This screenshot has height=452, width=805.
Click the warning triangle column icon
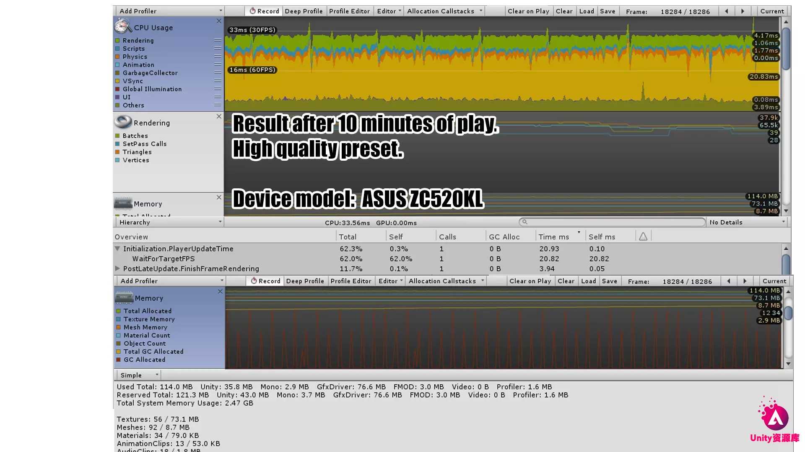(x=643, y=236)
